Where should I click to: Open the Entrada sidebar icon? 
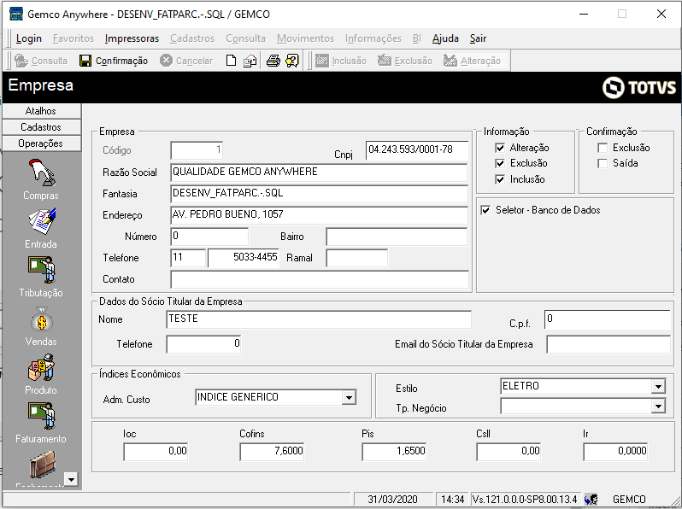coord(42,222)
